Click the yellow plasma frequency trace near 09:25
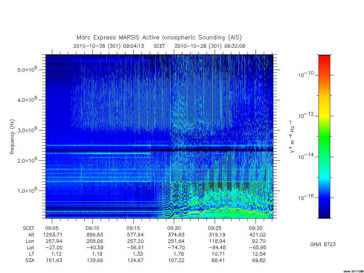 215,210
